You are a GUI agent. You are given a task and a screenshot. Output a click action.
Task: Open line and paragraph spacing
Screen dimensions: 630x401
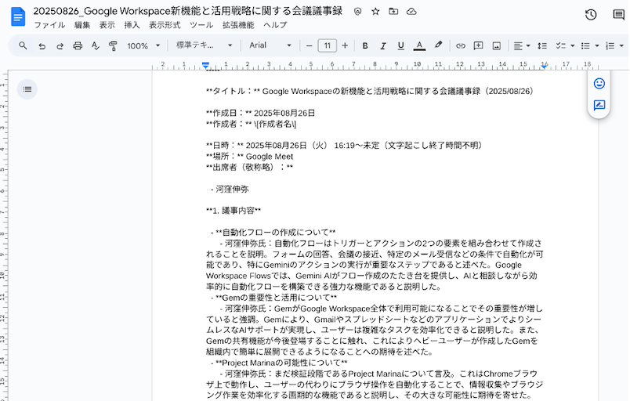pyautogui.click(x=542, y=45)
